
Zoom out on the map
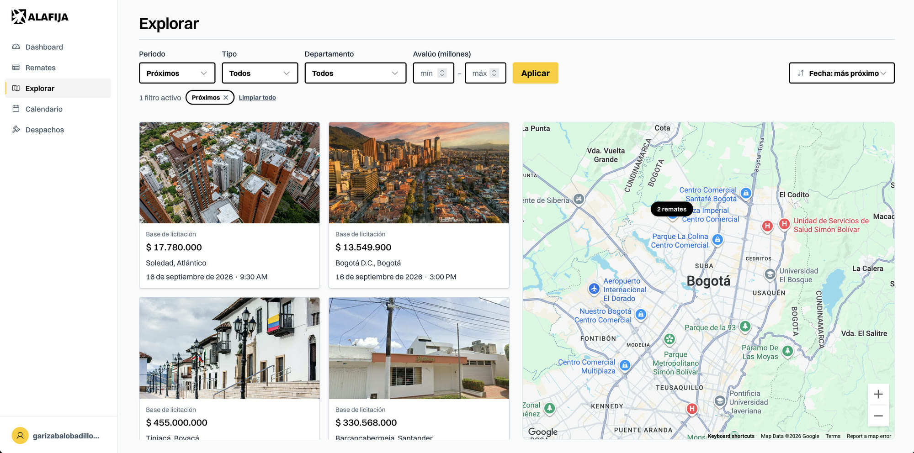click(878, 416)
